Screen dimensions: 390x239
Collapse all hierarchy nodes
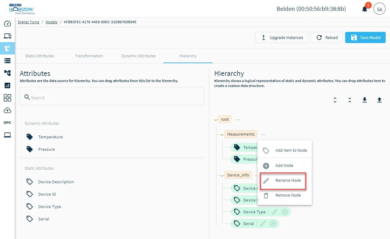(x=350, y=100)
